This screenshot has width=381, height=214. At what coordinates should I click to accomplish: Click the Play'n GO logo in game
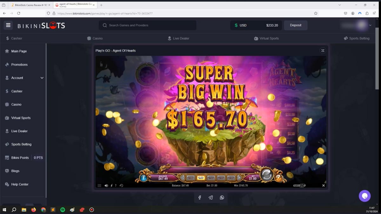(x=299, y=185)
